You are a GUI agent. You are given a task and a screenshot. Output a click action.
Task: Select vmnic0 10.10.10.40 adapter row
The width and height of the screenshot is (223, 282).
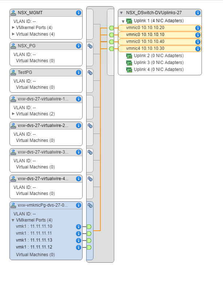(x=160, y=42)
